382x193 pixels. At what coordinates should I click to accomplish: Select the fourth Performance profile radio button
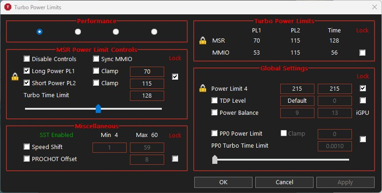pyautogui.click(x=154, y=31)
